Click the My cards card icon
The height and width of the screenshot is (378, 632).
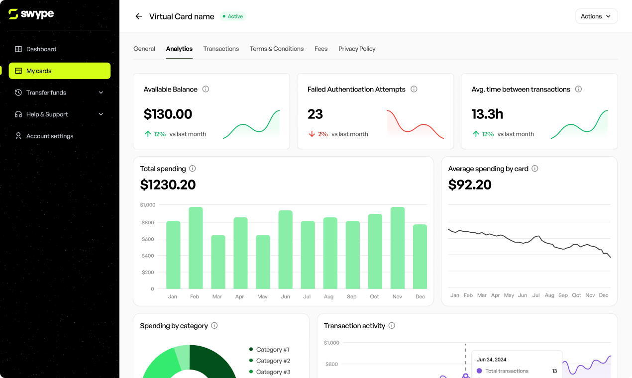[x=18, y=71]
